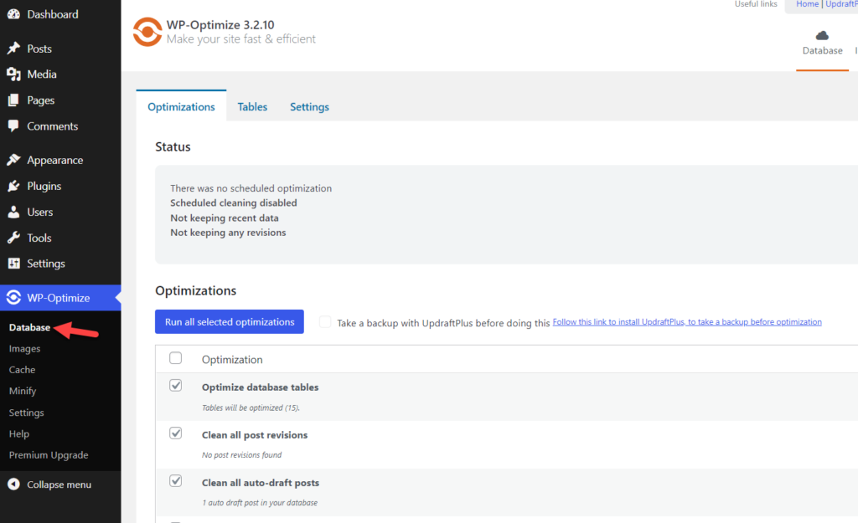Click the orange WP-Optimize header logo
Viewport: 858px width, 523px height.
point(147,32)
